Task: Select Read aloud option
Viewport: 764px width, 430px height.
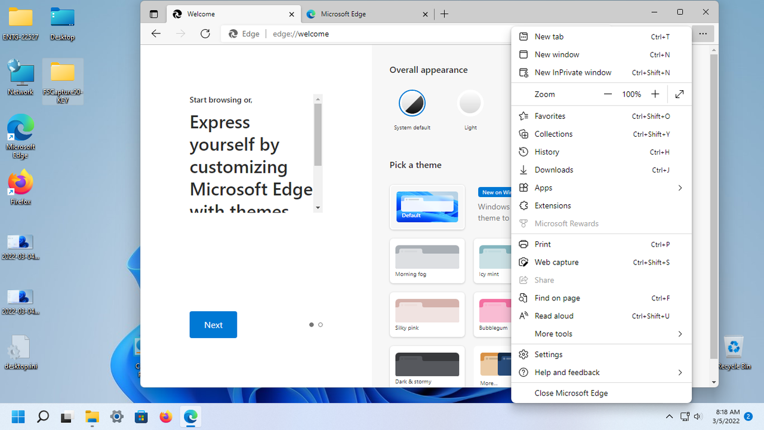Action: [602, 316]
